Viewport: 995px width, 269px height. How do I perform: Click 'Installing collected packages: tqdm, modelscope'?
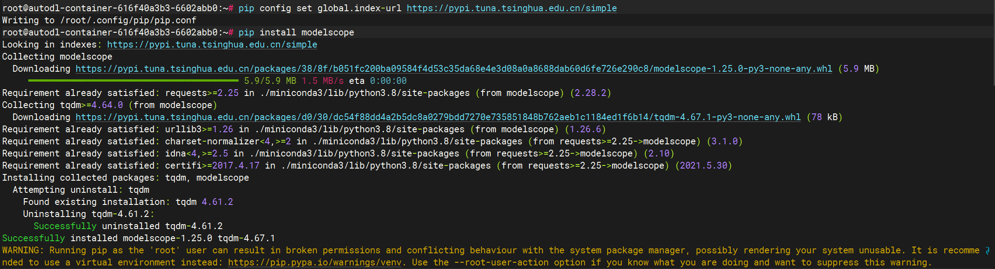125,178
